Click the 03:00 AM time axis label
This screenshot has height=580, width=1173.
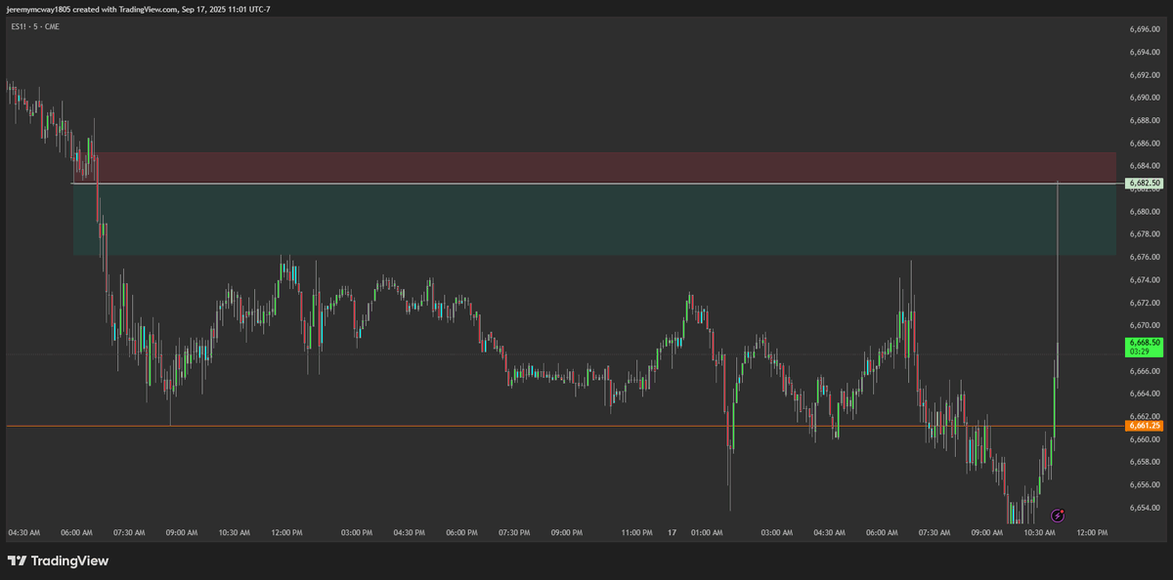coord(776,533)
